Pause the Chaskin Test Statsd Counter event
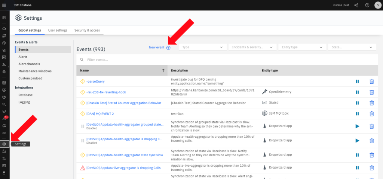The height and width of the screenshot is (179, 383). (x=357, y=103)
